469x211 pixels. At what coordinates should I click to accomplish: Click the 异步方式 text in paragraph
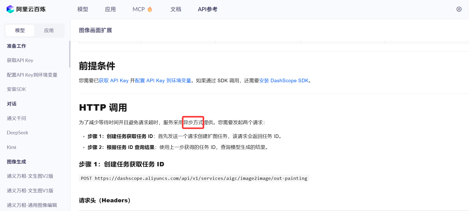(193, 122)
